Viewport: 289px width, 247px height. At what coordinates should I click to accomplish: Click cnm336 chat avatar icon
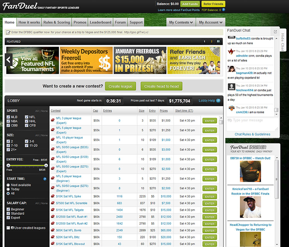point(231,108)
